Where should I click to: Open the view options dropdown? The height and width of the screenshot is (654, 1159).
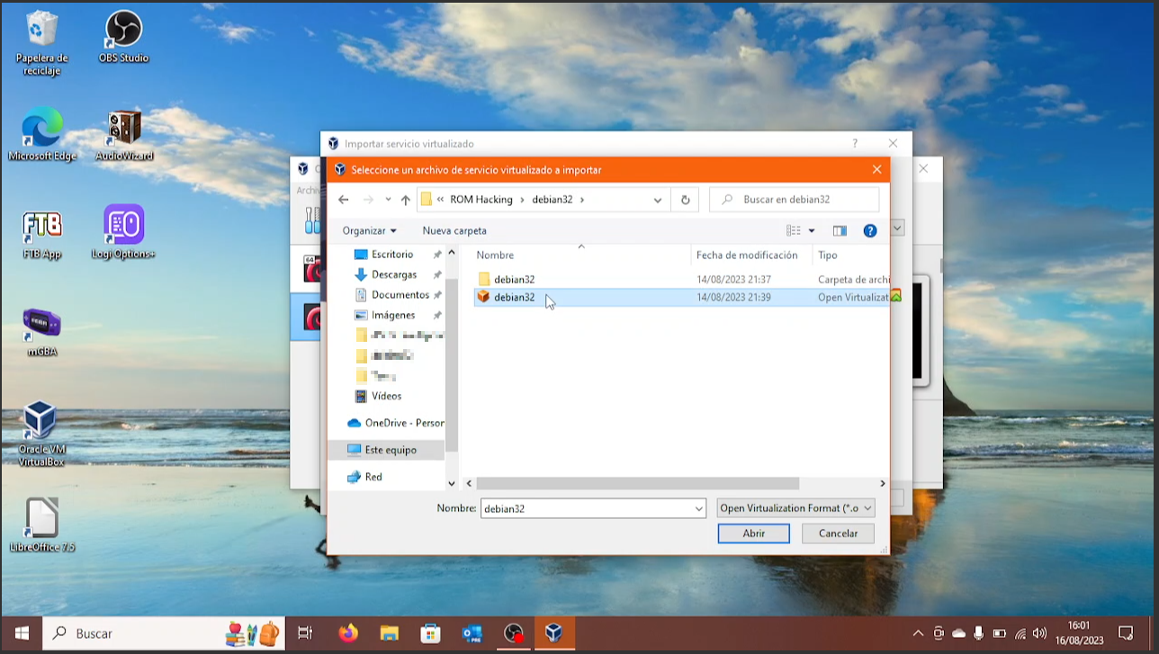(x=812, y=231)
